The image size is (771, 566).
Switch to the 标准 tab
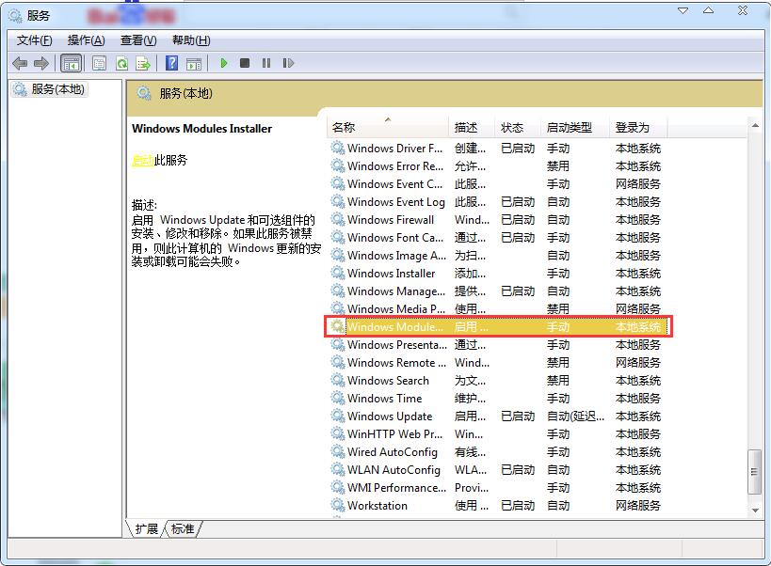point(183,528)
